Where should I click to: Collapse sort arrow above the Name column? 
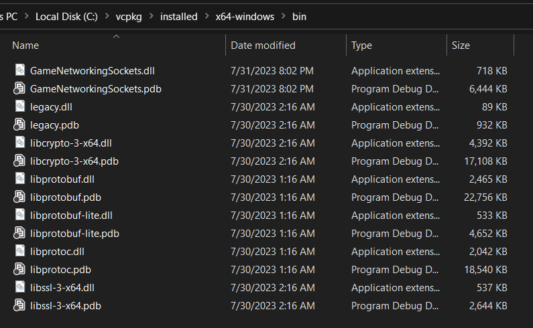coord(115,37)
